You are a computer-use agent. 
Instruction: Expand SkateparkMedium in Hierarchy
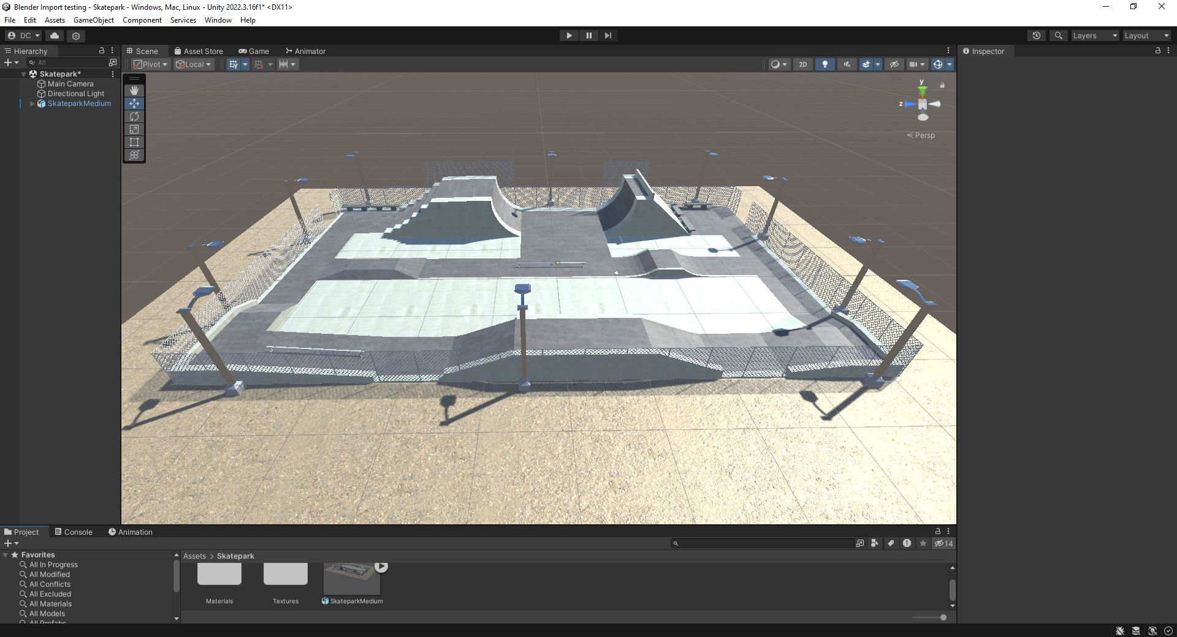[32, 104]
